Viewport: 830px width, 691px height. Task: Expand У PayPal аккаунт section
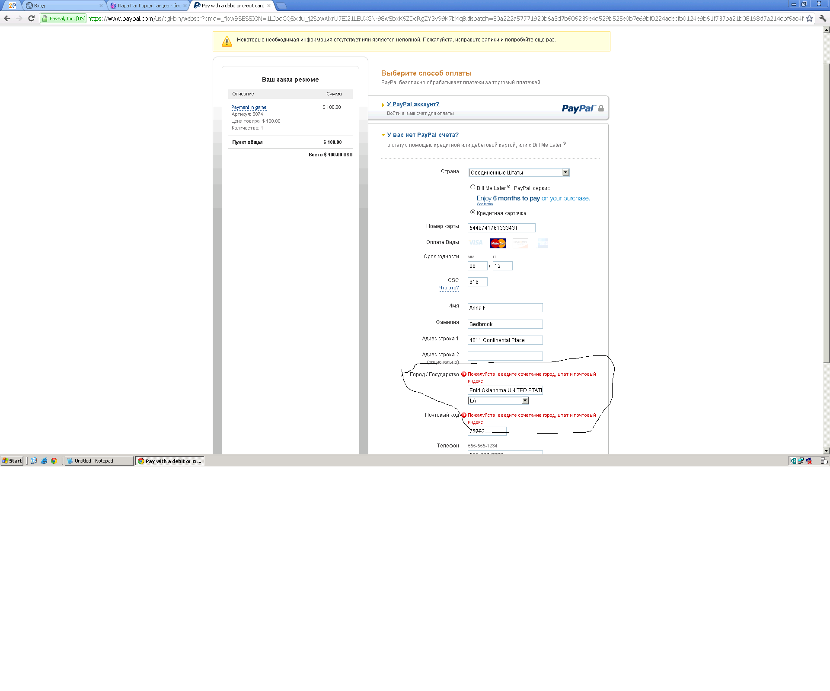413,104
